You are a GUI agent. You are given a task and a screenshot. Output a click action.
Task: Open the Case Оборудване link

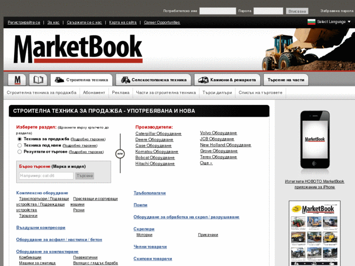153,145
